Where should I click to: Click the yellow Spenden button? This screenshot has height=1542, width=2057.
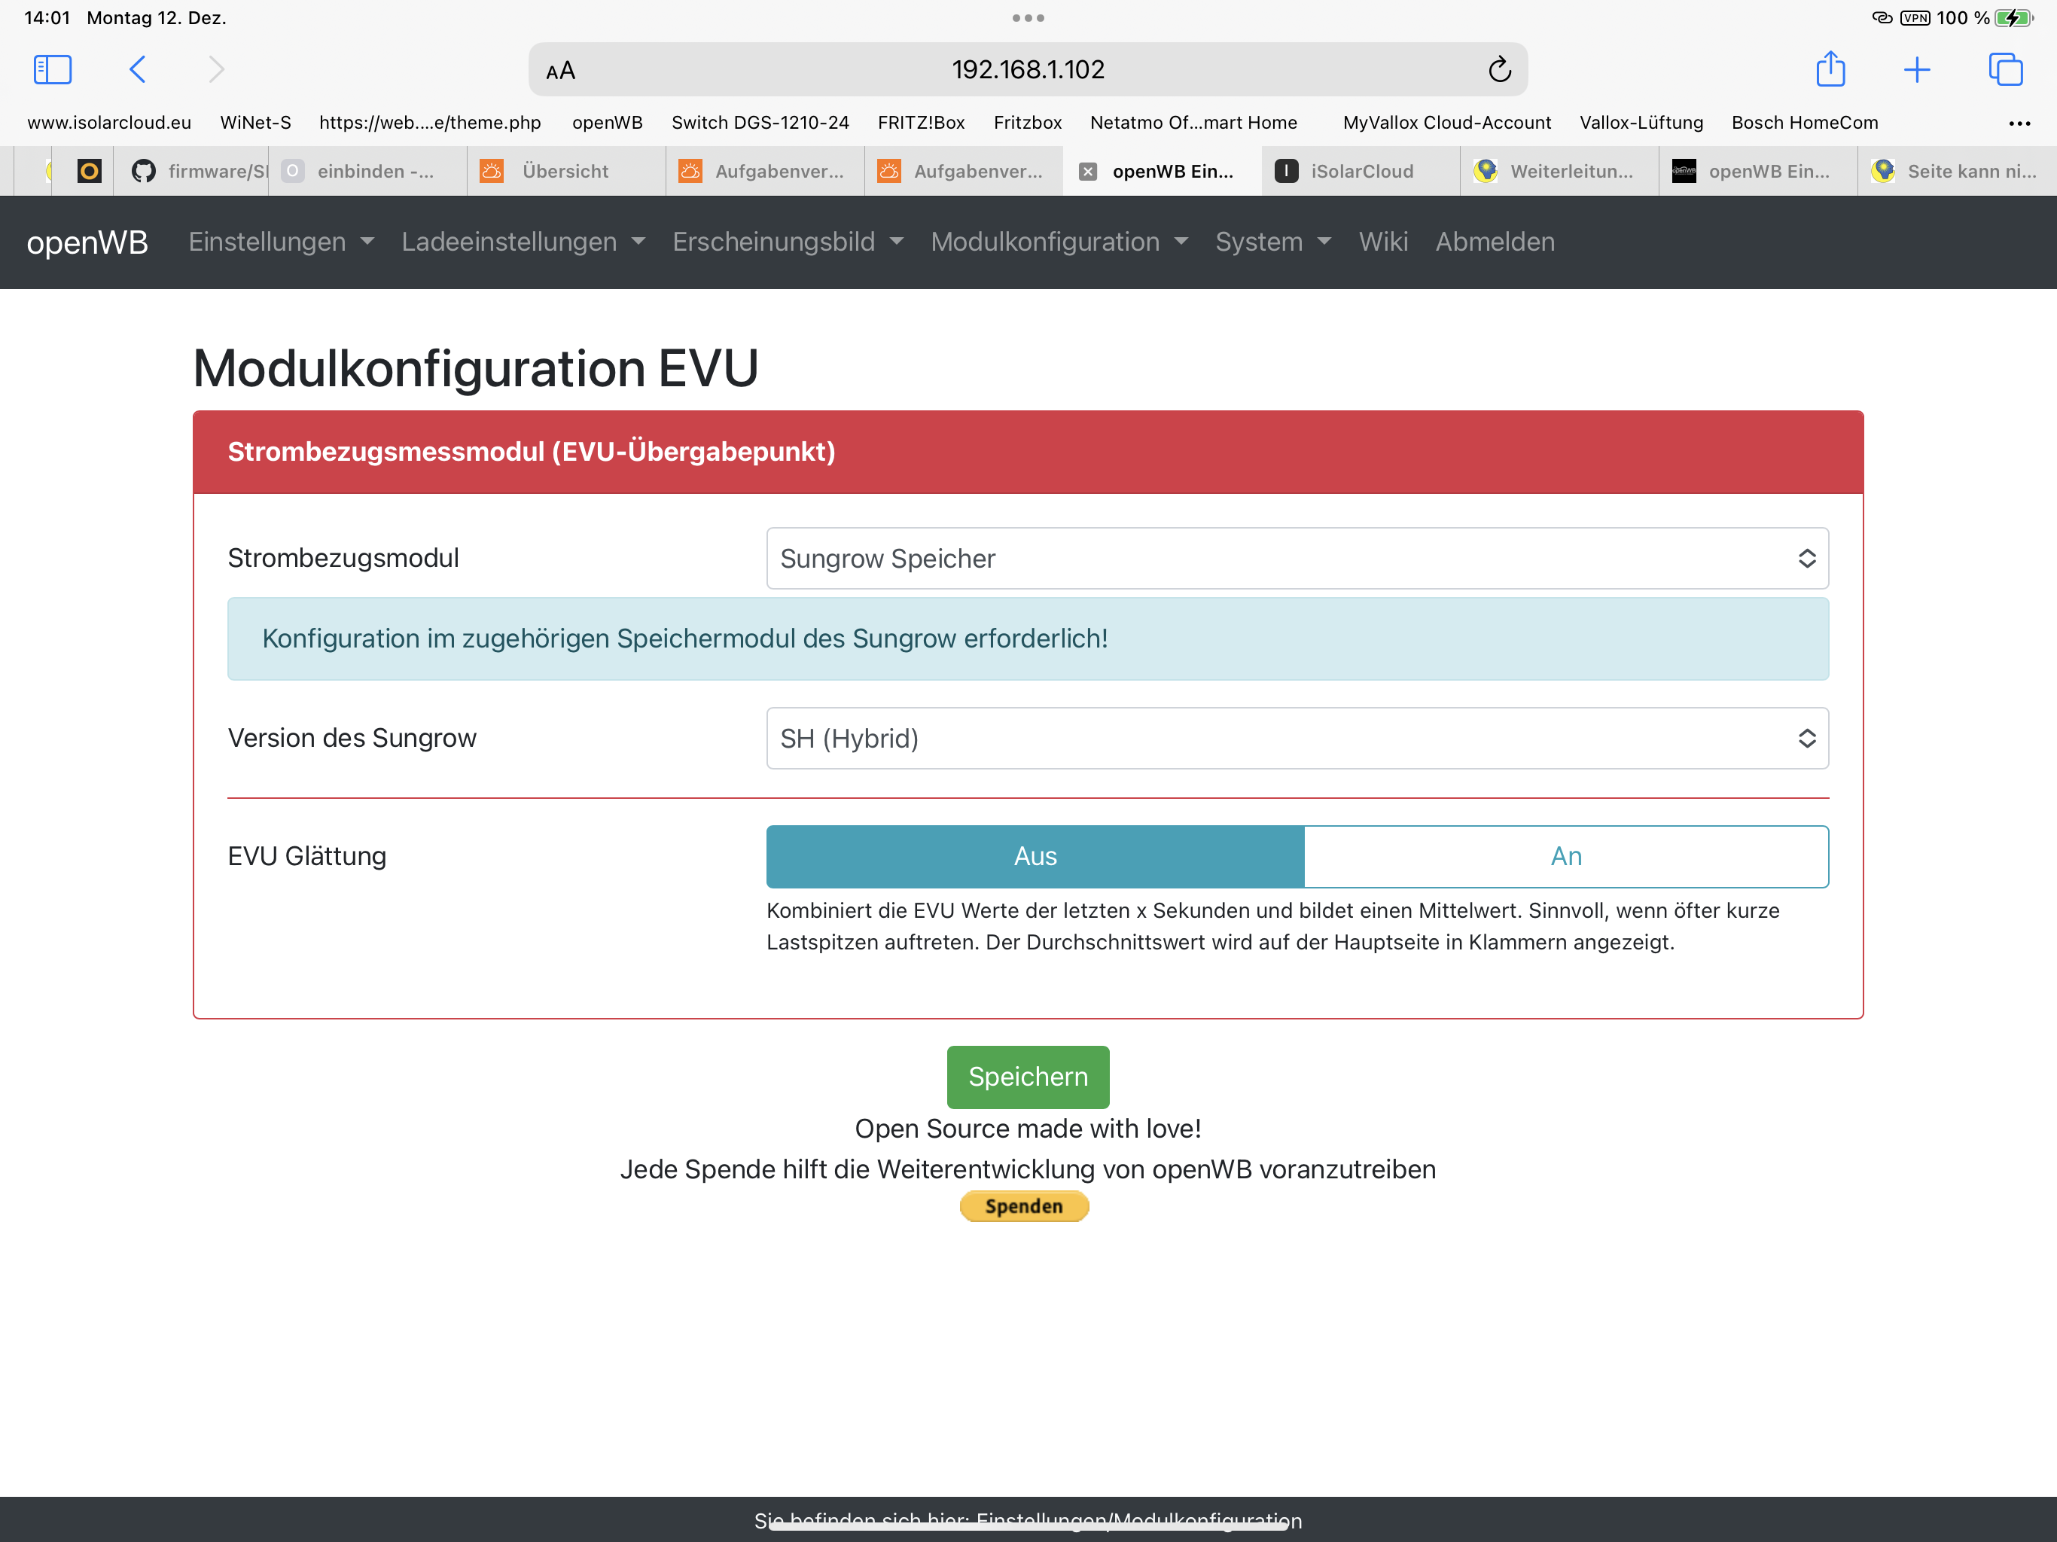tap(1023, 1205)
